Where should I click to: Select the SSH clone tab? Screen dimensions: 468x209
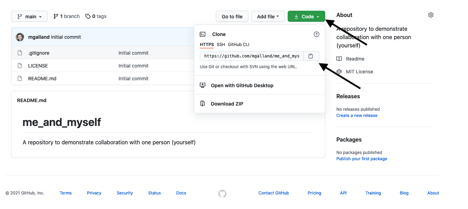(221, 45)
